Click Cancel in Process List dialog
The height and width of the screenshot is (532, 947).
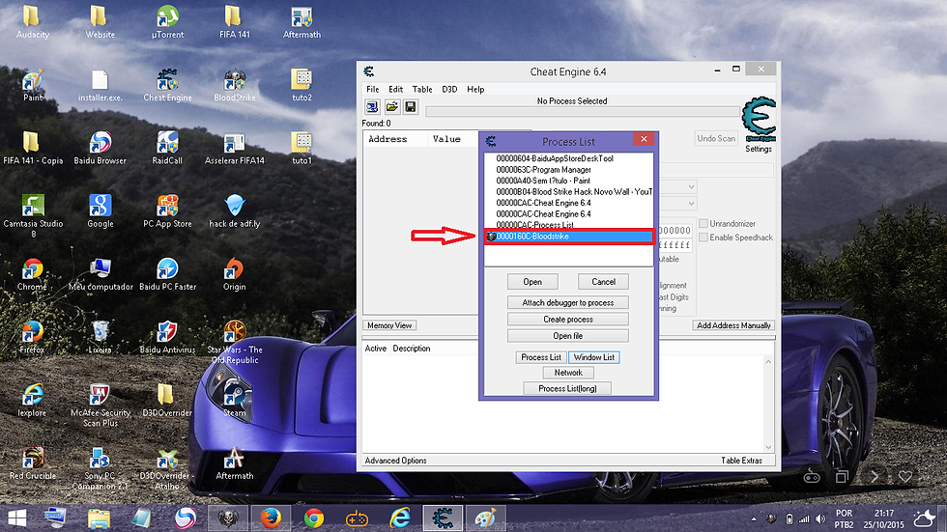[x=603, y=282]
